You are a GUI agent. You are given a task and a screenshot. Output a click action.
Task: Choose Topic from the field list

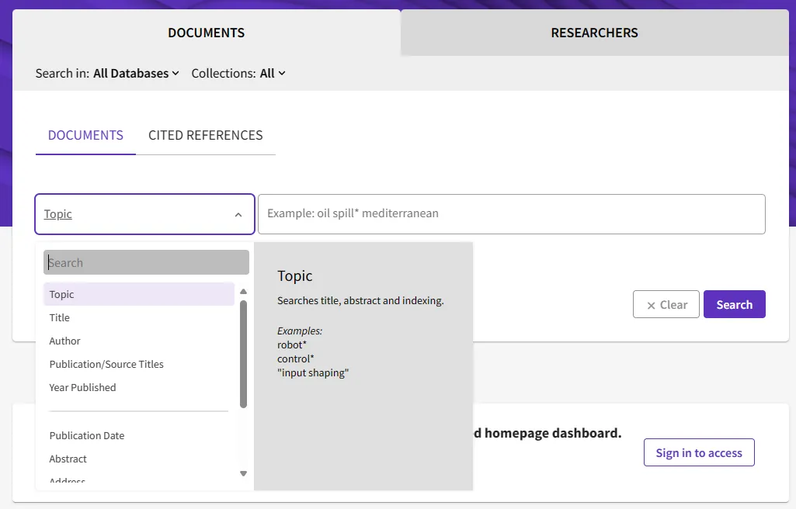[x=139, y=294]
